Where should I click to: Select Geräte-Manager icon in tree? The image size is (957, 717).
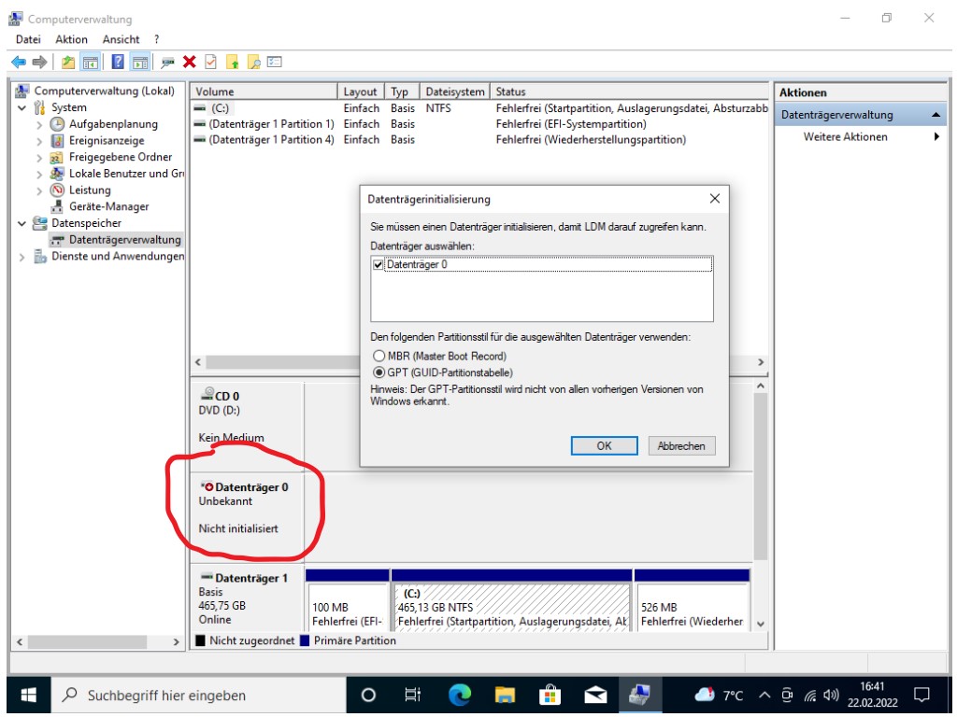click(x=57, y=206)
